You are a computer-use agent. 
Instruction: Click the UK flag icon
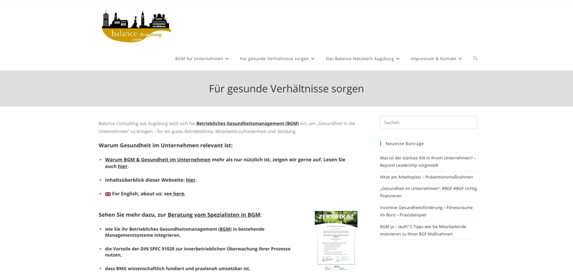pos(108,194)
